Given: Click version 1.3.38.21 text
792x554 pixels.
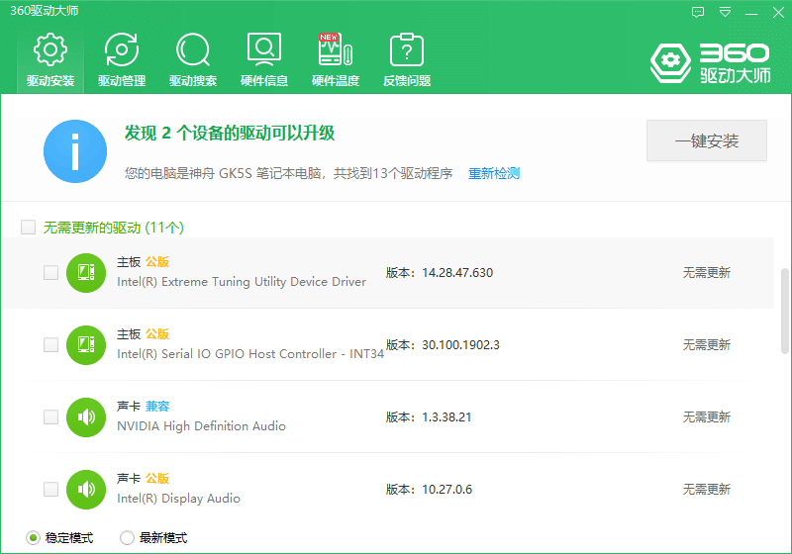Looking at the screenshot, I should [x=446, y=416].
